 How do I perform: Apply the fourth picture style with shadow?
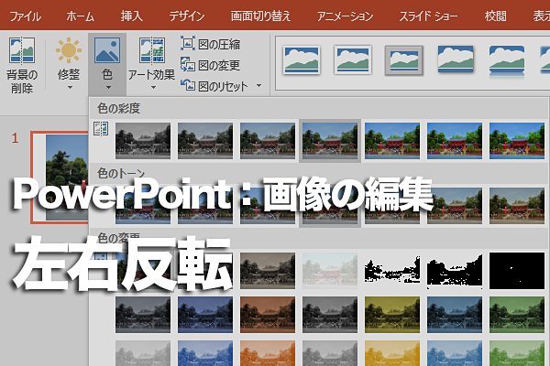(456, 59)
